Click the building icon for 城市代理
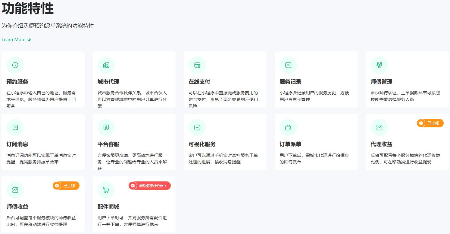 tap(106, 65)
